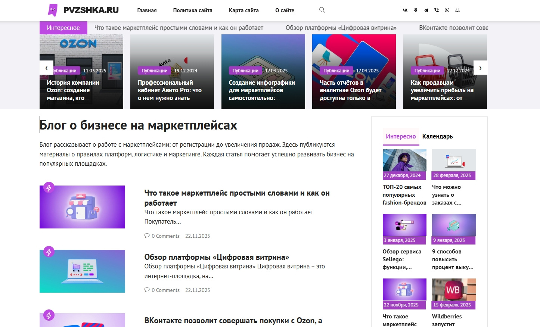
Task: Open ticker headline about what a marketplace is
Action: coord(179,28)
